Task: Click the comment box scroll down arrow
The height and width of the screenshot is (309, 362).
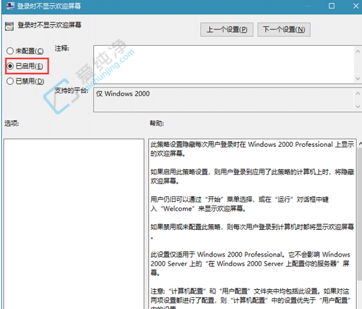Action: click(x=358, y=78)
